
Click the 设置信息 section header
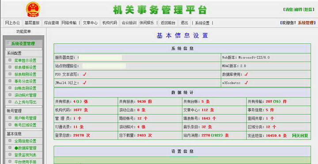[x=182, y=151]
